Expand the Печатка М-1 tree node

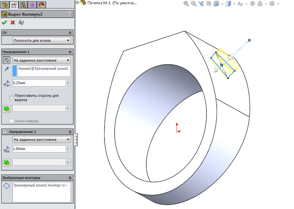(77, 2)
